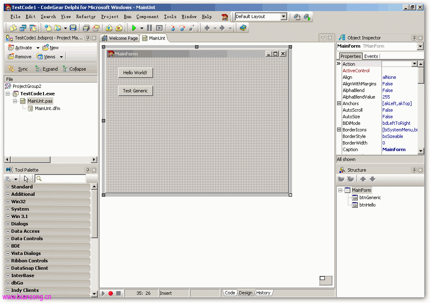Select btnGeneric in Structure tree
Viewport: 430px width, 303px height.
[x=370, y=197]
